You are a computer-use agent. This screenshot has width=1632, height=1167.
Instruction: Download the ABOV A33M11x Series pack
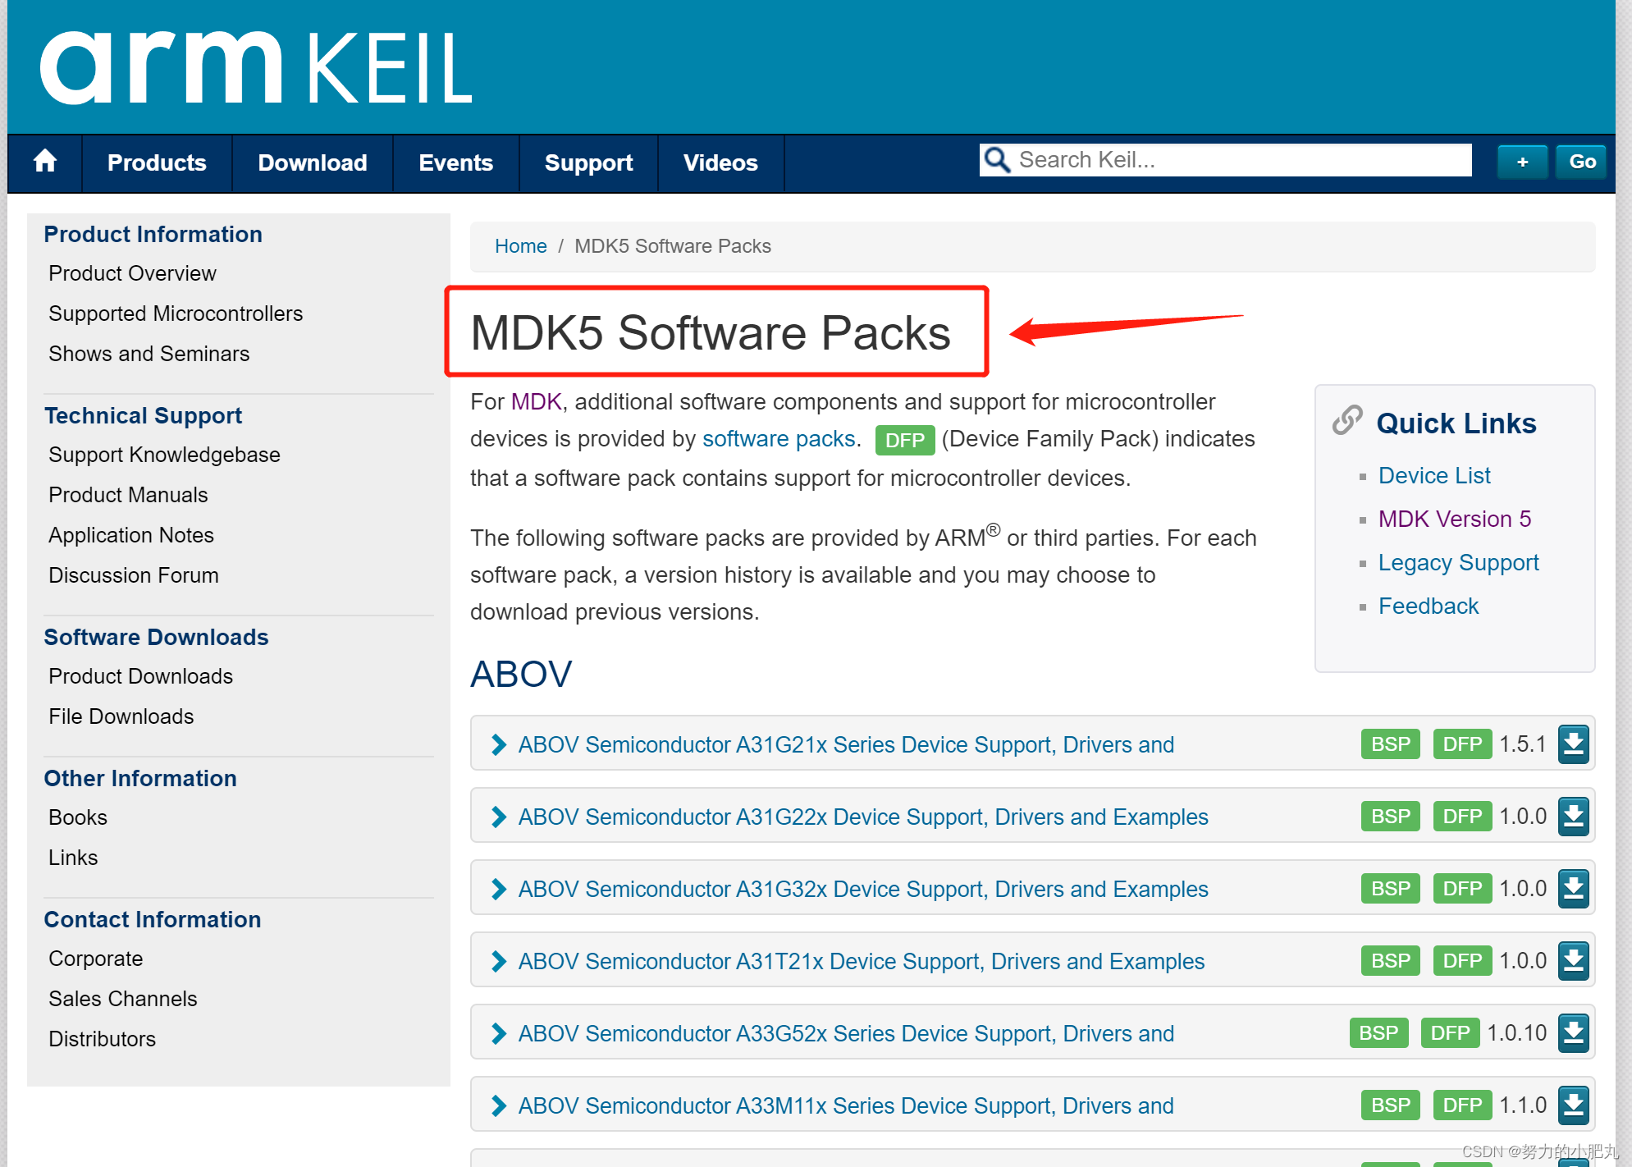pyautogui.click(x=1573, y=1105)
